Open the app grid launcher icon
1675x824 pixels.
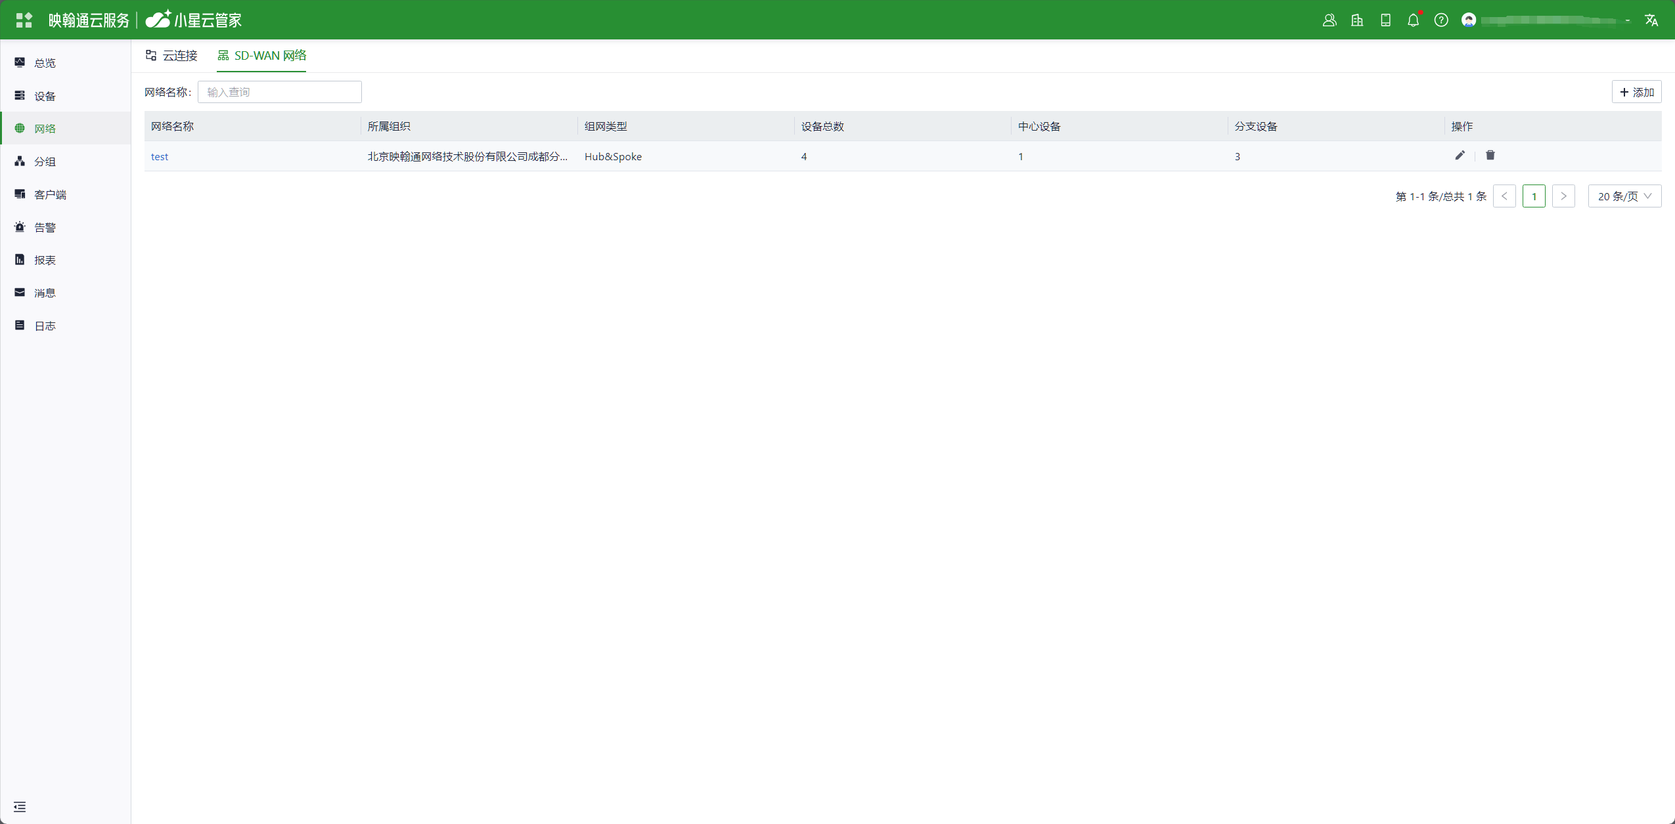24,20
